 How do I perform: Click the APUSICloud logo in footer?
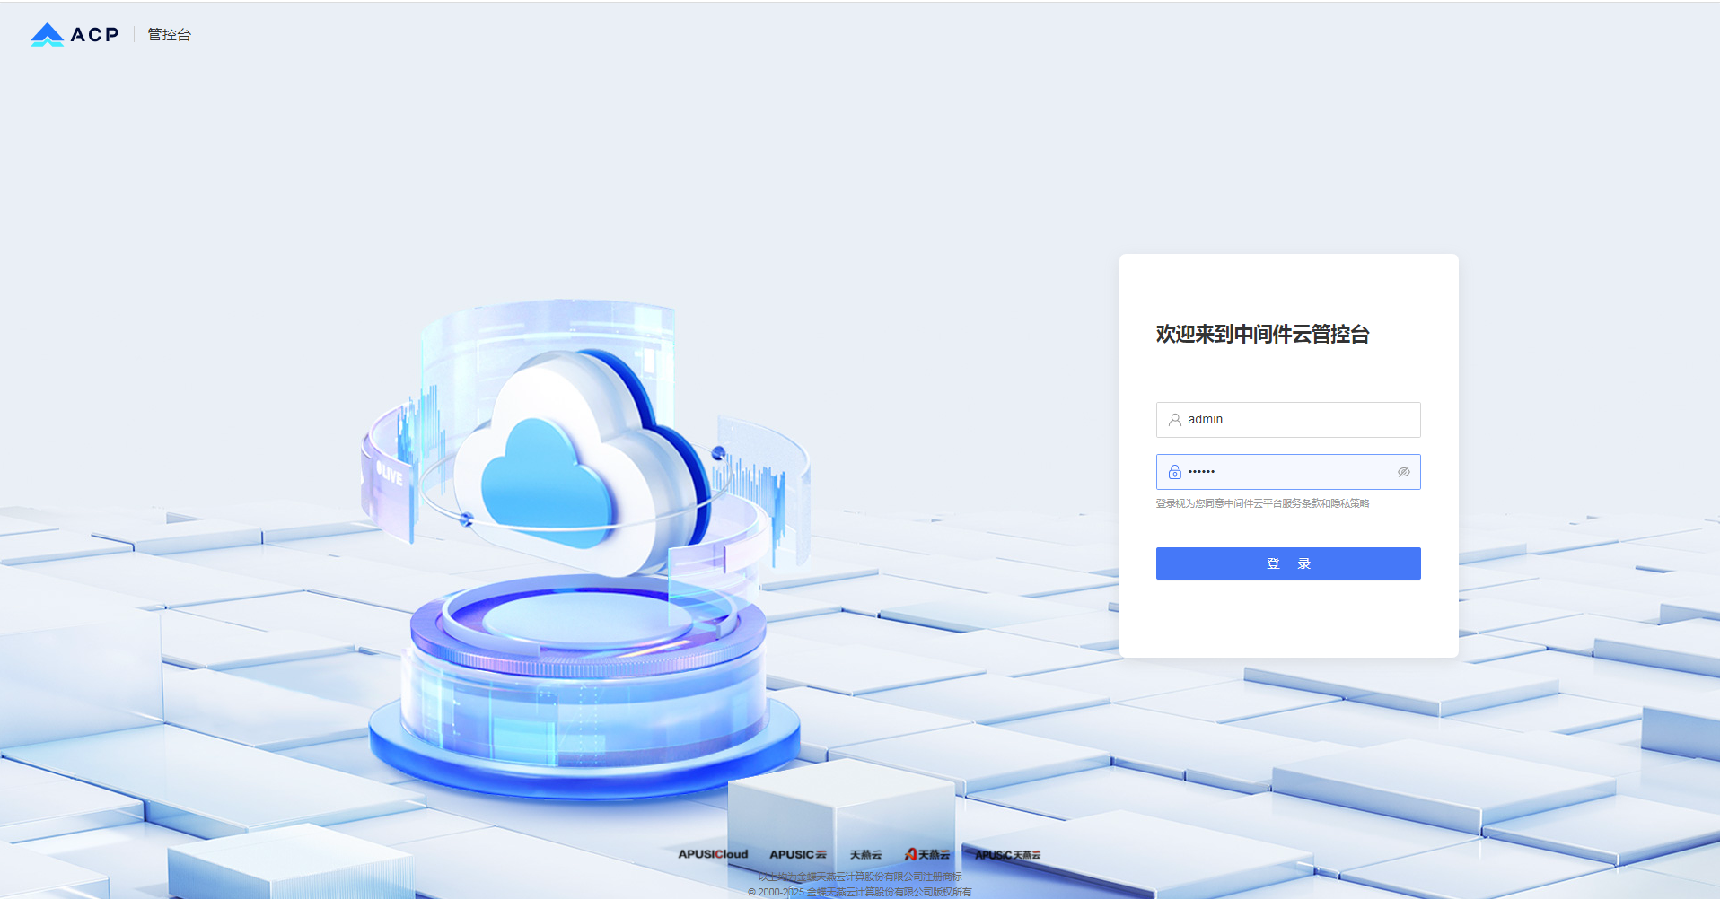[713, 854]
